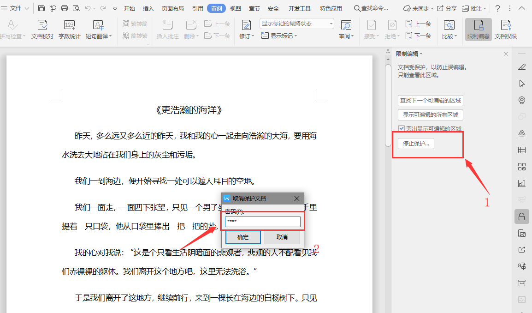Screen dimensions: 532x313
Task: Click the chart icon in the right sidebar
Action: (x=521, y=183)
